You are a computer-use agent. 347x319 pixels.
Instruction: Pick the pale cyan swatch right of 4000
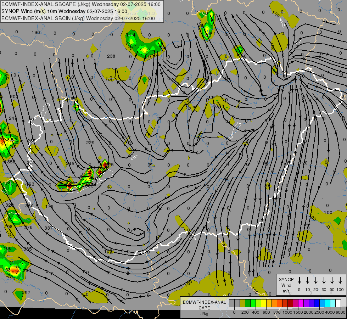pyautogui.click(x=333, y=303)
